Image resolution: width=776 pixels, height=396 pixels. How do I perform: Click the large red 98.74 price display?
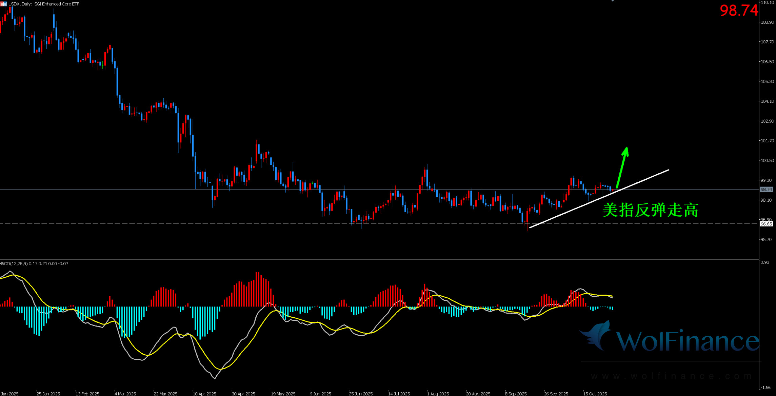(x=738, y=11)
